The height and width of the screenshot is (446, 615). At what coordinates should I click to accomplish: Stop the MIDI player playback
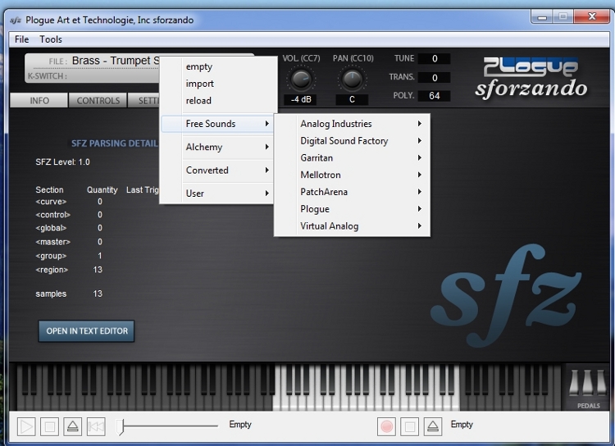coord(49,426)
